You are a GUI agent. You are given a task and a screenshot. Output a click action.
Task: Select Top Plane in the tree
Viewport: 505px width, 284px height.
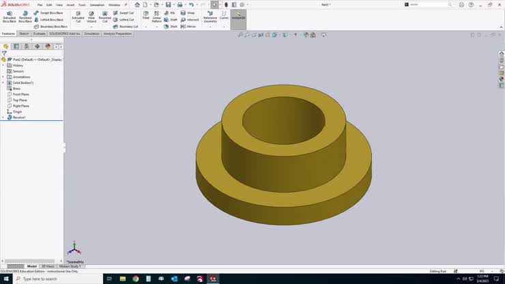click(x=17, y=100)
